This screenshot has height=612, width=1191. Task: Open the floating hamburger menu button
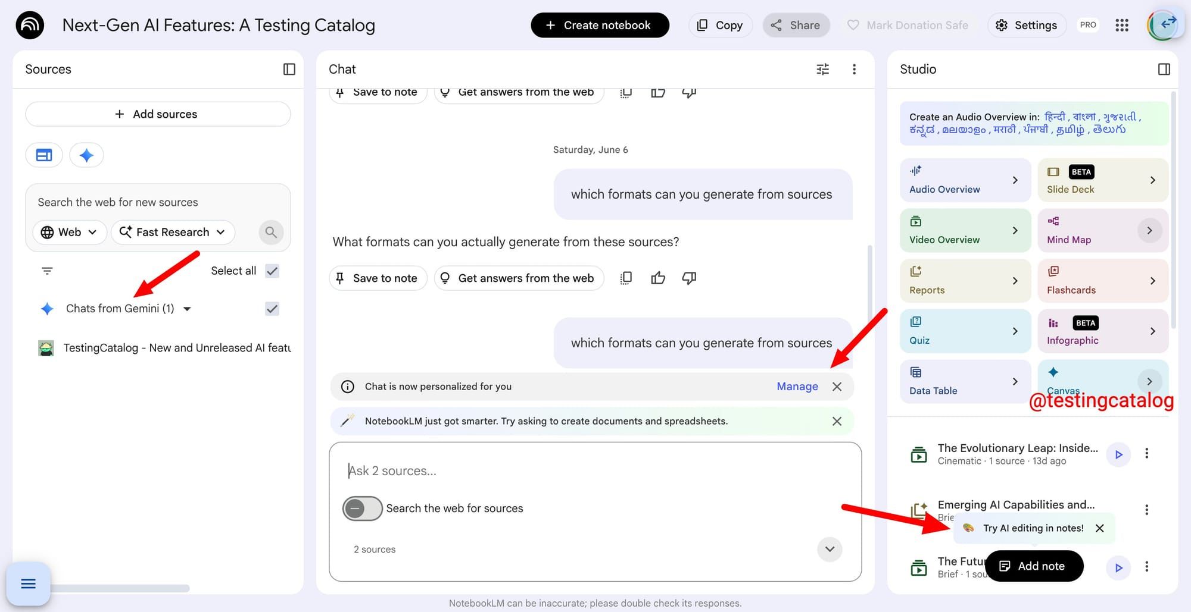tap(28, 583)
